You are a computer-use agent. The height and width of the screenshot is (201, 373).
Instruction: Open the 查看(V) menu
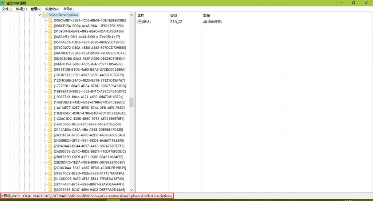[36, 9]
